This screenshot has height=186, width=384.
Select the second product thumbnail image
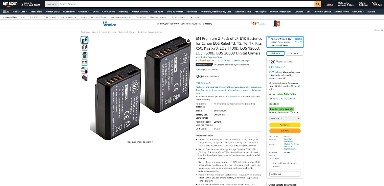pos(84,48)
